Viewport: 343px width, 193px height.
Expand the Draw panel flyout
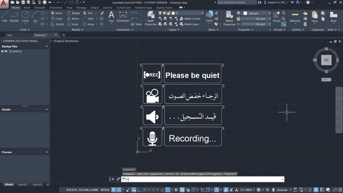coord(25,30)
